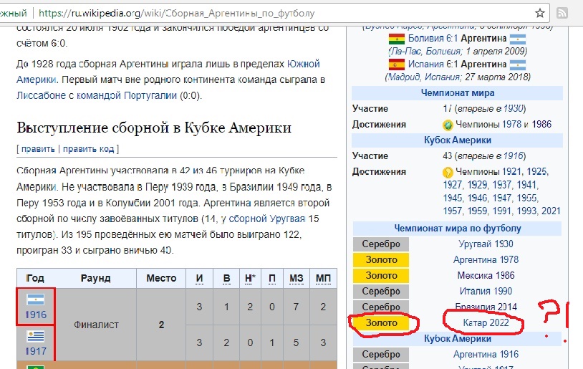The height and width of the screenshot is (369, 583).
Task: Click the Argentina flag above 1916 in table
Action: coord(36,299)
